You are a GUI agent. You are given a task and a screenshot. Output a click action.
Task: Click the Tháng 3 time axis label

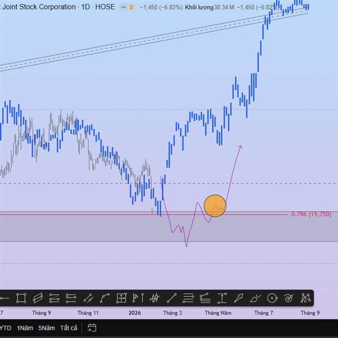click(x=172, y=313)
